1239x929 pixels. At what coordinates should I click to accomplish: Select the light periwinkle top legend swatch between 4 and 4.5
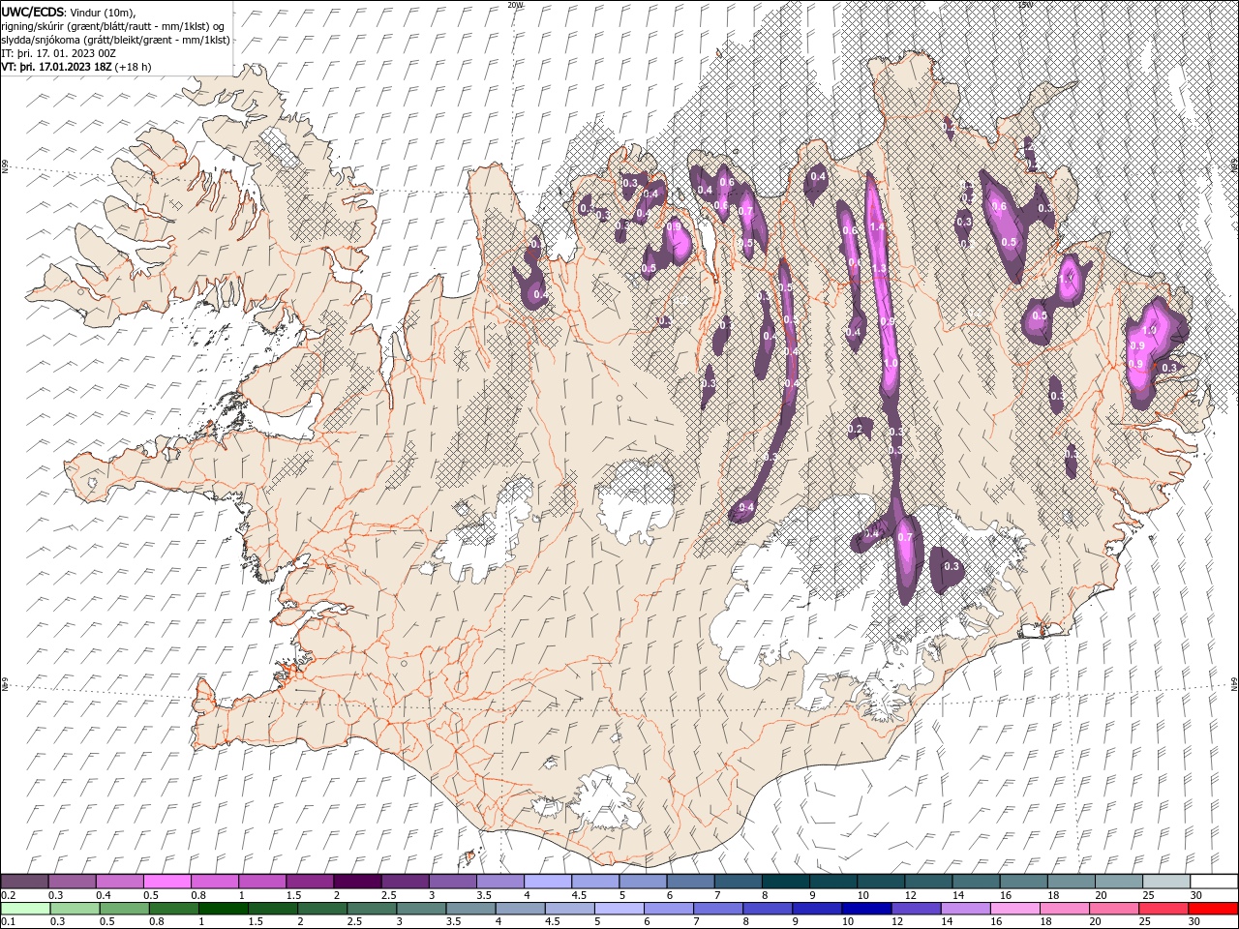(548, 882)
